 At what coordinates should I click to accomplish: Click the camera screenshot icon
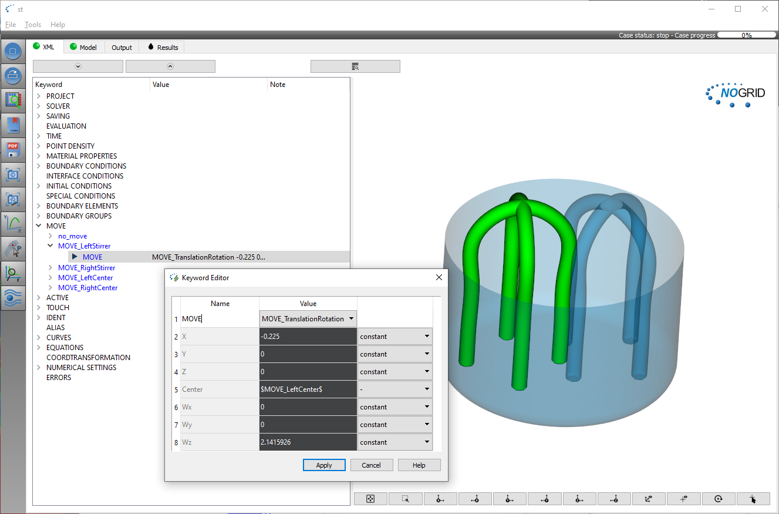(13, 174)
